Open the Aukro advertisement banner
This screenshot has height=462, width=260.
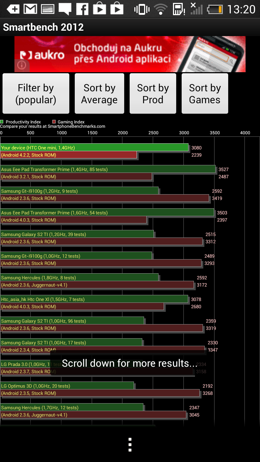click(x=130, y=54)
